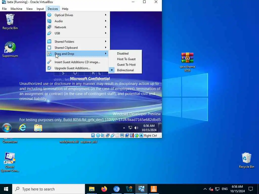Open the Input menu
The image size is (259, 194).
[40, 9]
